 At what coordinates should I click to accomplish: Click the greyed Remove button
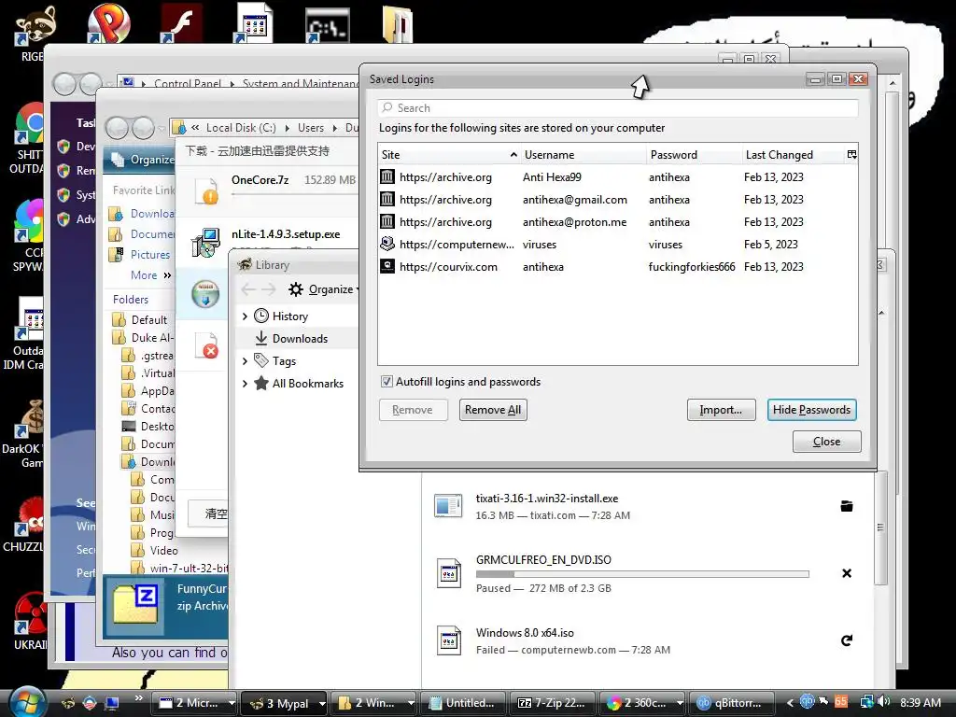point(413,410)
